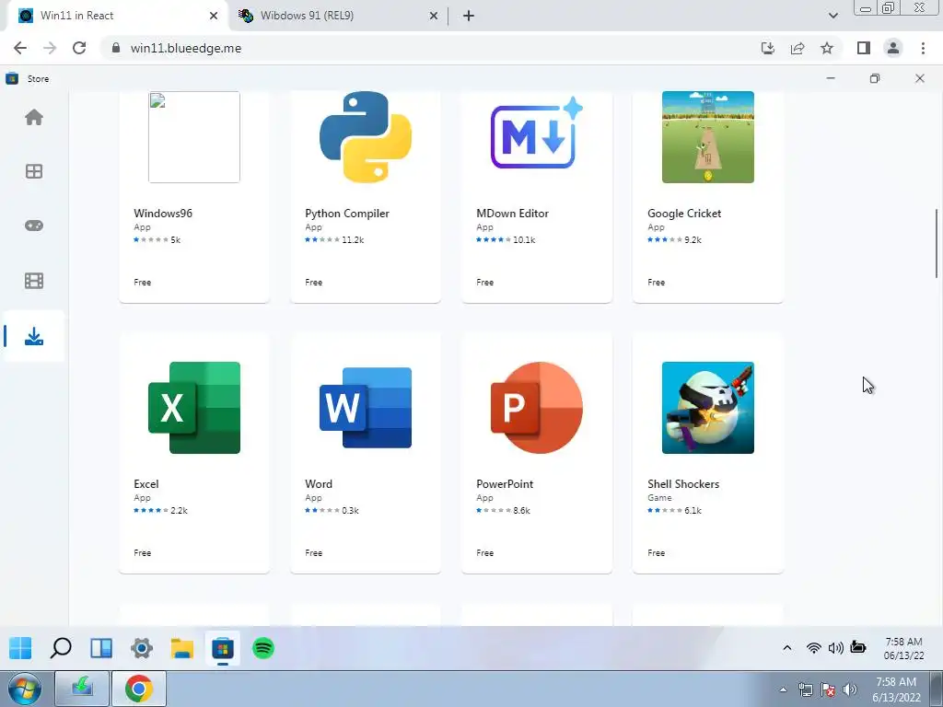Maximize the Store window
Screen dimensions: 943x707
(875, 78)
